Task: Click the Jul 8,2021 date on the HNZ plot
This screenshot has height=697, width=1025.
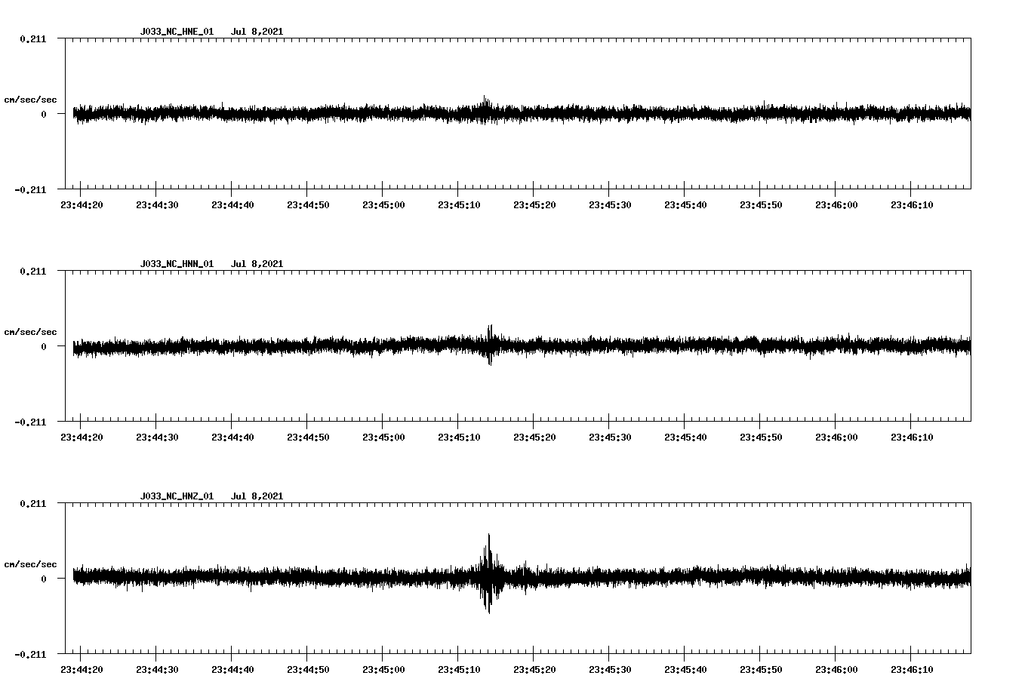Action: [x=258, y=496]
